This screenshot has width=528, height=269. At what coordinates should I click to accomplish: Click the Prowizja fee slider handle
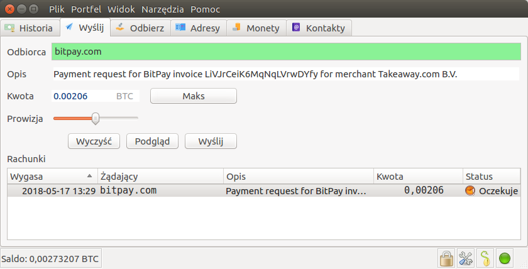[x=96, y=118]
